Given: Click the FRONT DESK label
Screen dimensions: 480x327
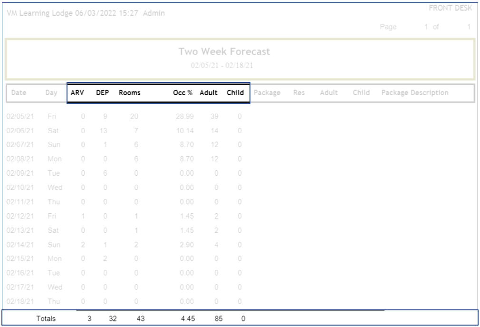Looking at the screenshot, I should [x=451, y=9].
